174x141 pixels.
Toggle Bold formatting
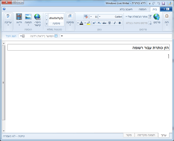click(120, 23)
